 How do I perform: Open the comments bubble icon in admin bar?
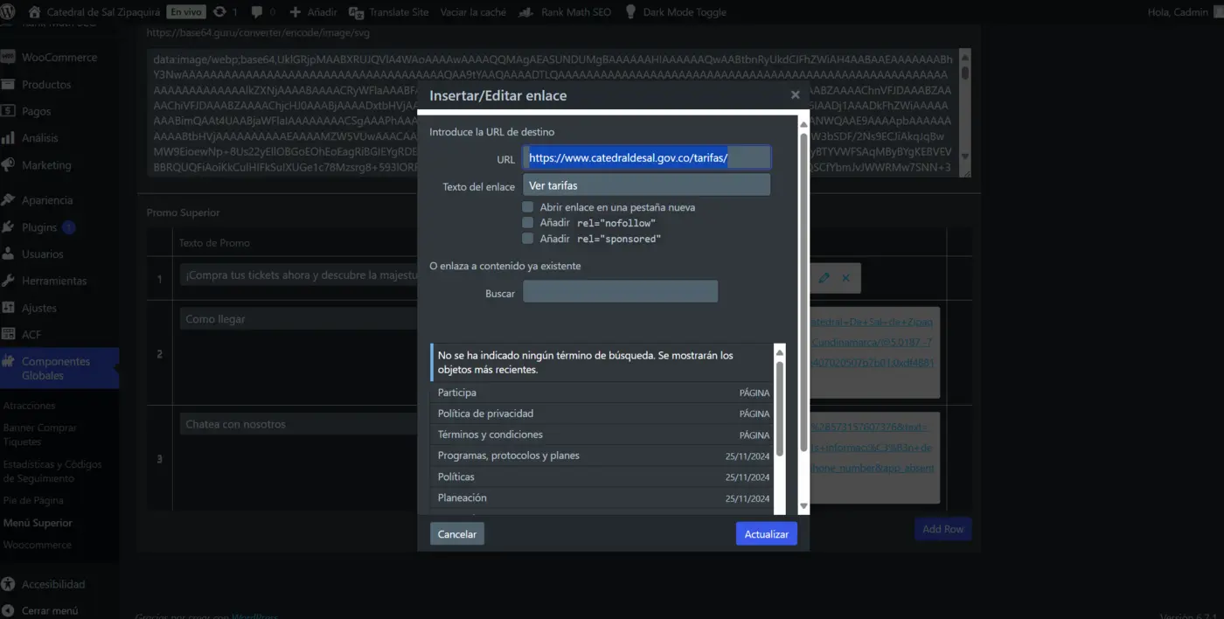[258, 12]
